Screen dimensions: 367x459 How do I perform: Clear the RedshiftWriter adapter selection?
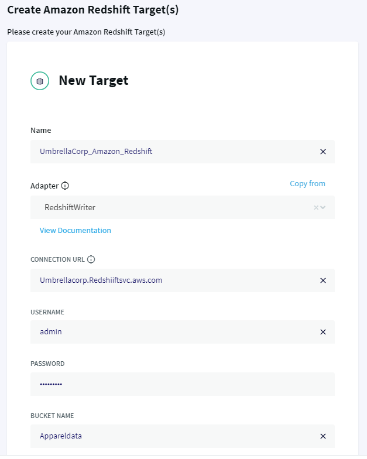(x=316, y=207)
